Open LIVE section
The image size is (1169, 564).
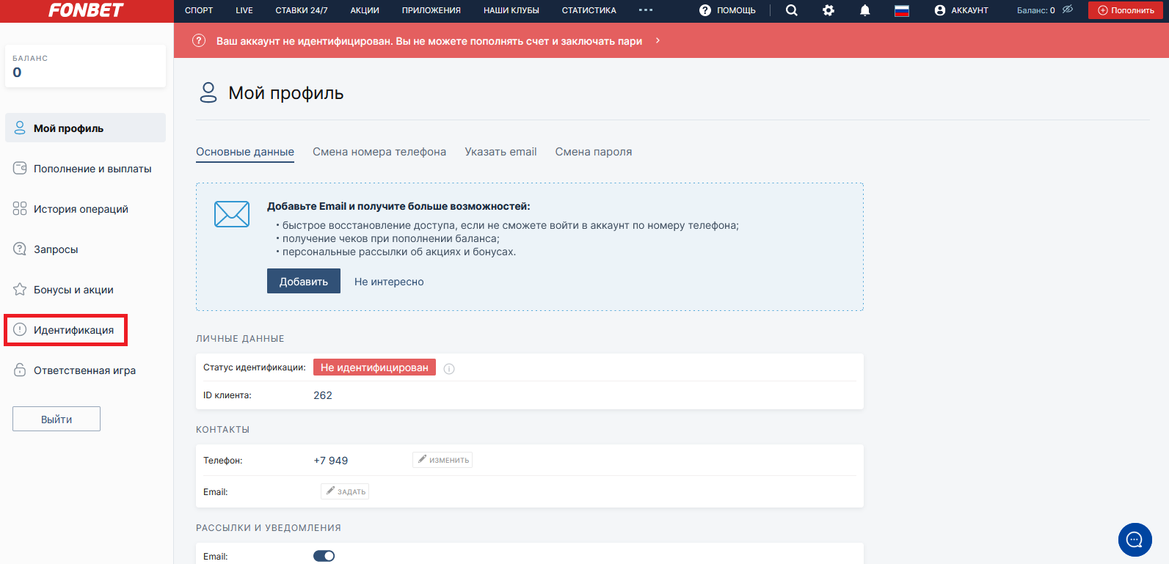244,10
